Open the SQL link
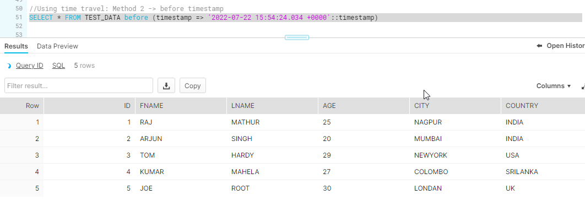Viewport: 585px width, 211px height. coord(58,66)
